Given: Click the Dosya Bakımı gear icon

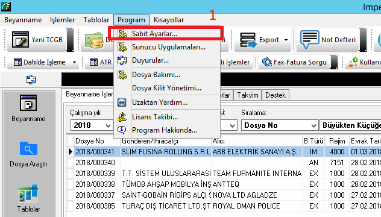Looking at the screenshot, I should click(122, 75).
